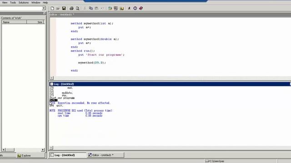Click the yellow folder toolbar icon after SAS Explorer
This screenshot has width=291, height=163.
point(121,8)
